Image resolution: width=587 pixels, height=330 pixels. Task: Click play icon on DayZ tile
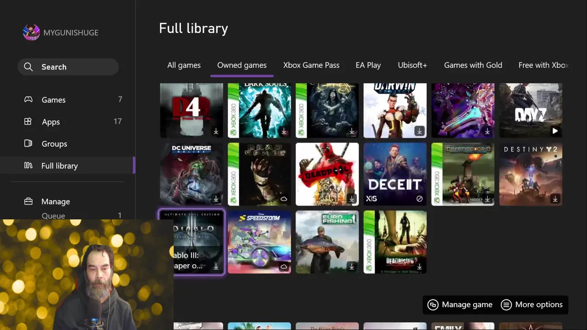click(555, 131)
